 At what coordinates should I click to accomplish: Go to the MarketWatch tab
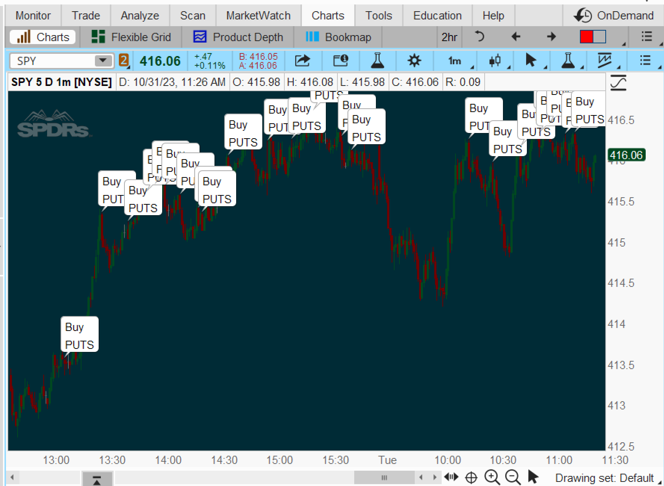click(x=259, y=16)
